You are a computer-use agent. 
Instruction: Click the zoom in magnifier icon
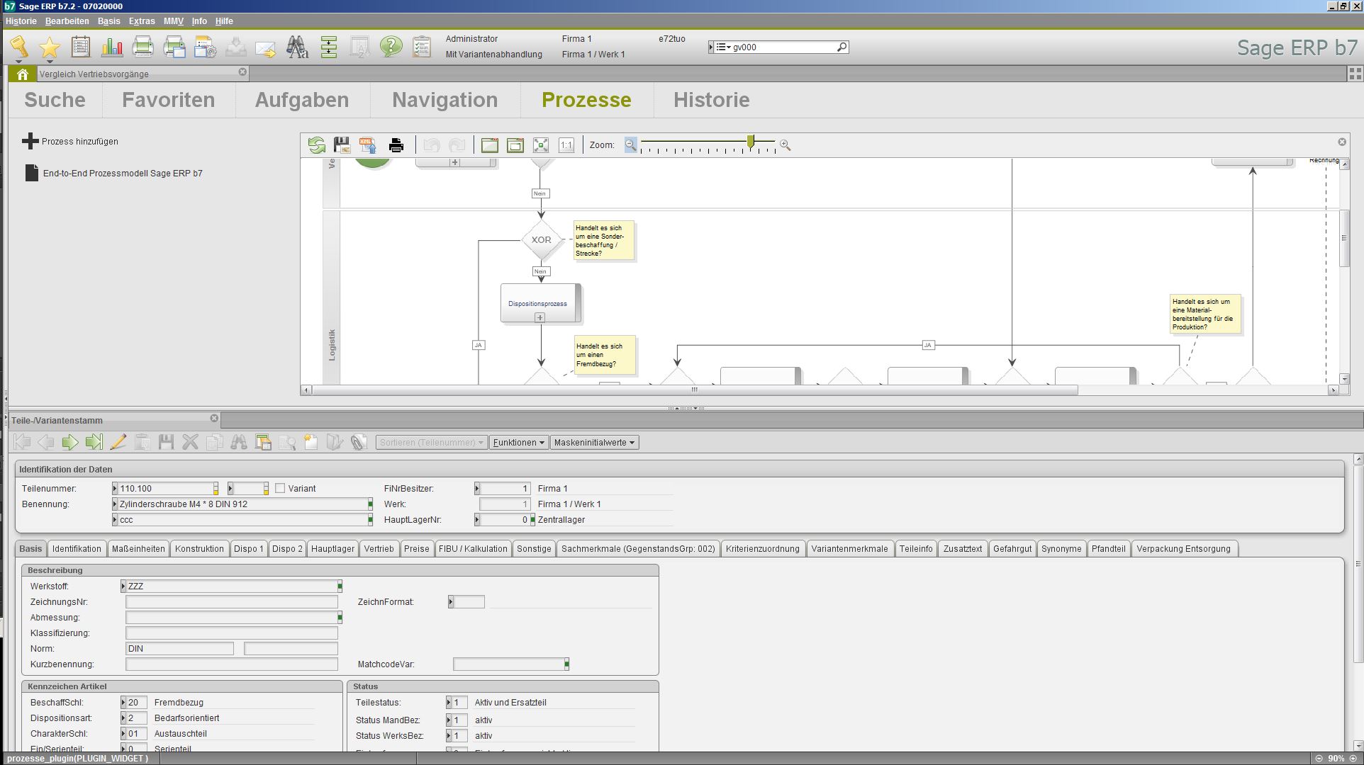[x=785, y=144]
